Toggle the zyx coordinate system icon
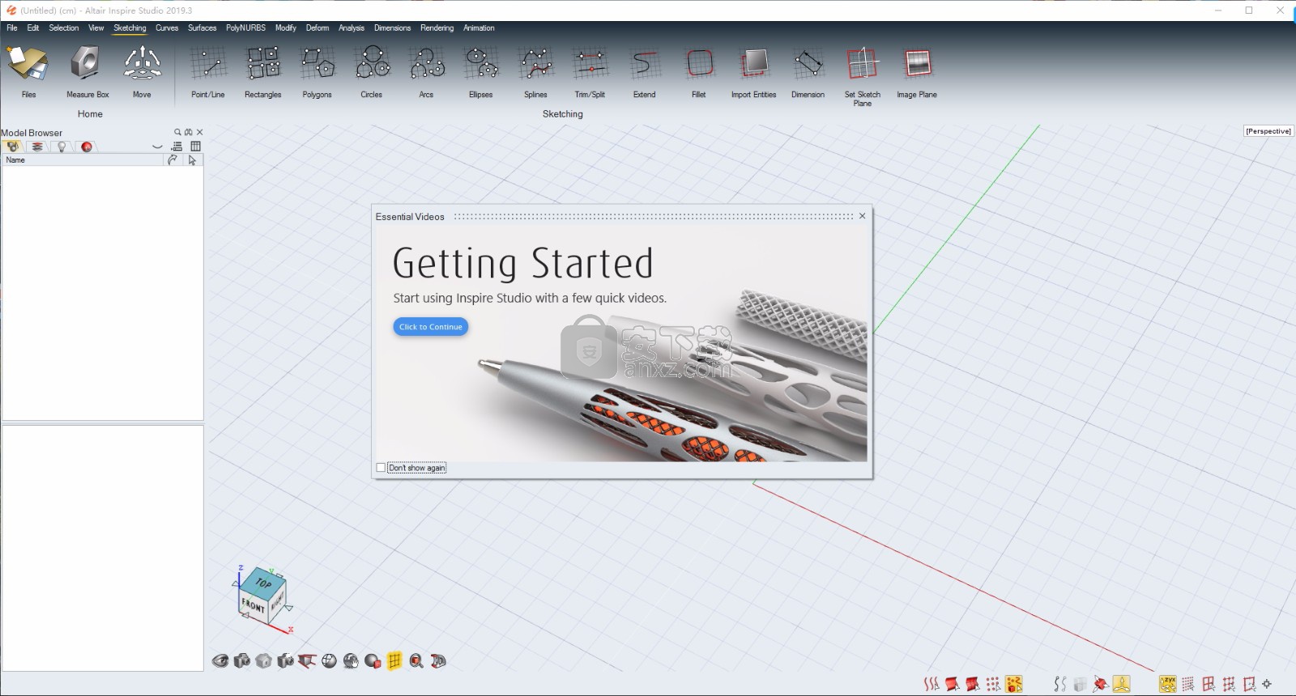Image resolution: width=1296 pixels, height=696 pixels. (1167, 684)
